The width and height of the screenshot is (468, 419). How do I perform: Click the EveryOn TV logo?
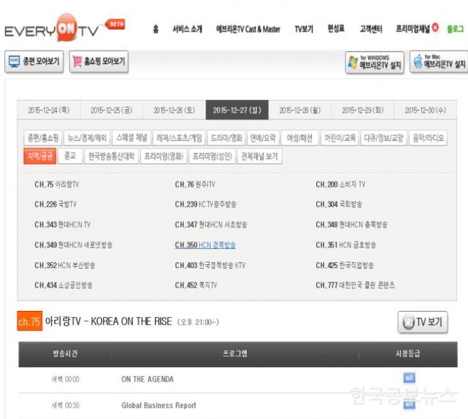click(x=64, y=28)
